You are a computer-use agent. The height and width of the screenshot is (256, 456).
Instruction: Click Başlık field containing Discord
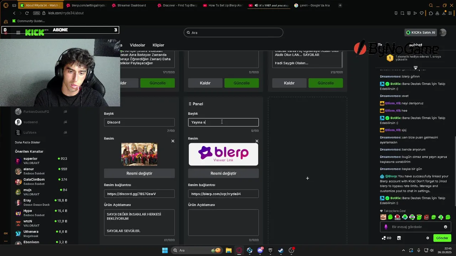tap(139, 122)
